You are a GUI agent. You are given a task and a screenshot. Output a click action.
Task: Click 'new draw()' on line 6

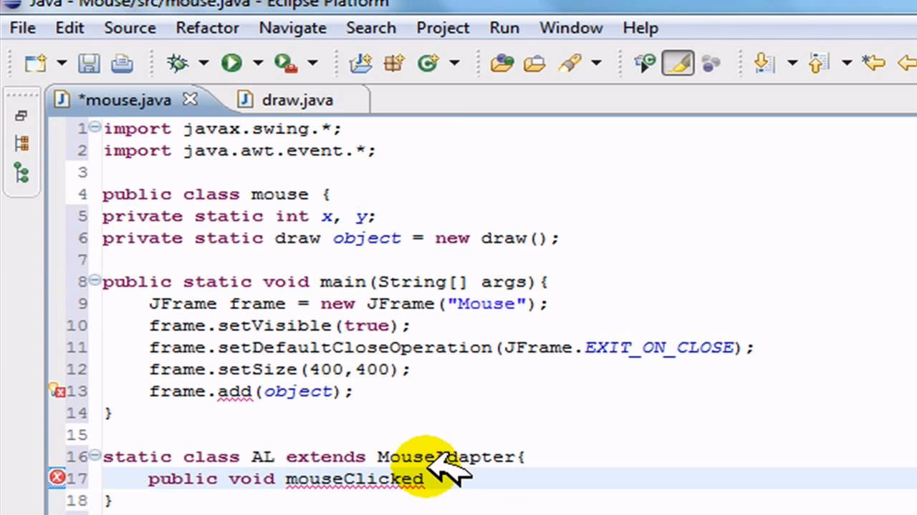491,238
